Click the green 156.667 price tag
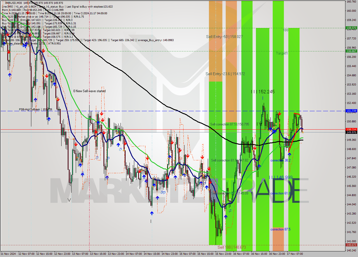The width and height of the screenshot is (358, 257). pyautogui.click(x=351, y=51)
